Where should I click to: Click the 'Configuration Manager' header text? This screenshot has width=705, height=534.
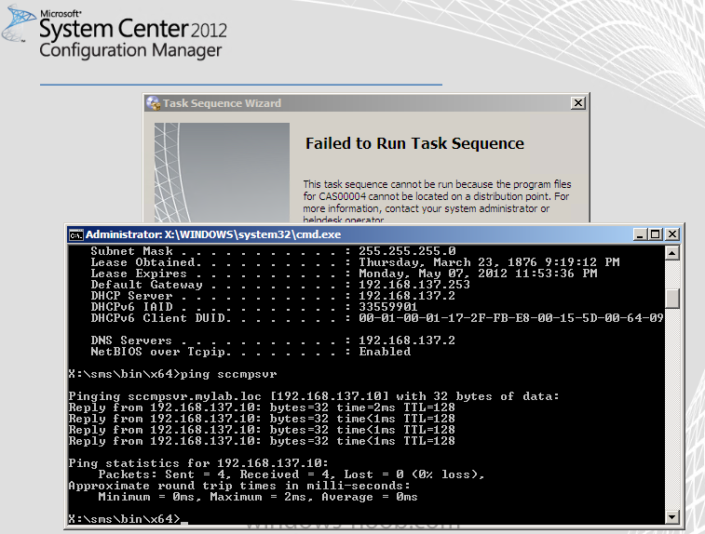(130, 50)
